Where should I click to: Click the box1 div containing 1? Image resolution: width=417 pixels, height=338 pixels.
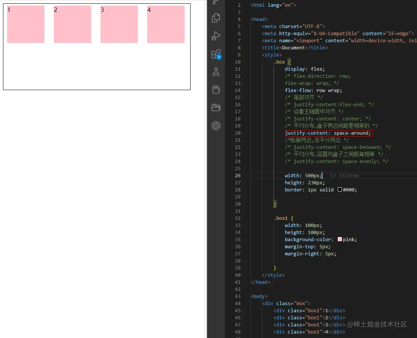coord(309,311)
